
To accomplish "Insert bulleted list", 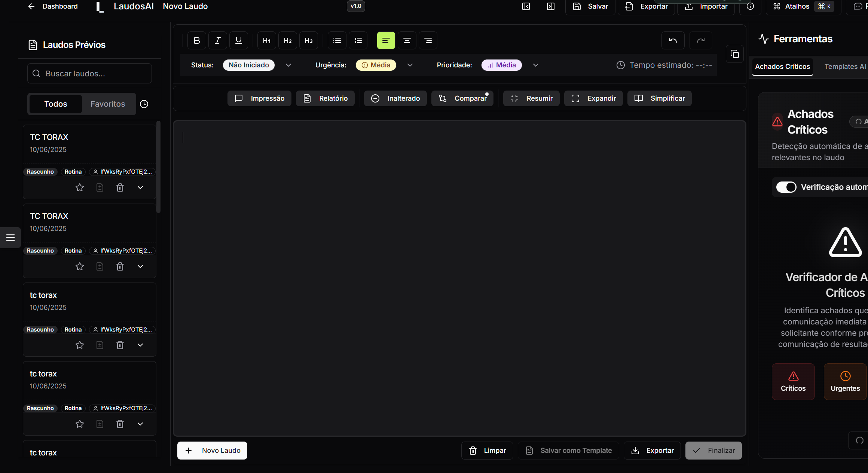I will pos(337,40).
